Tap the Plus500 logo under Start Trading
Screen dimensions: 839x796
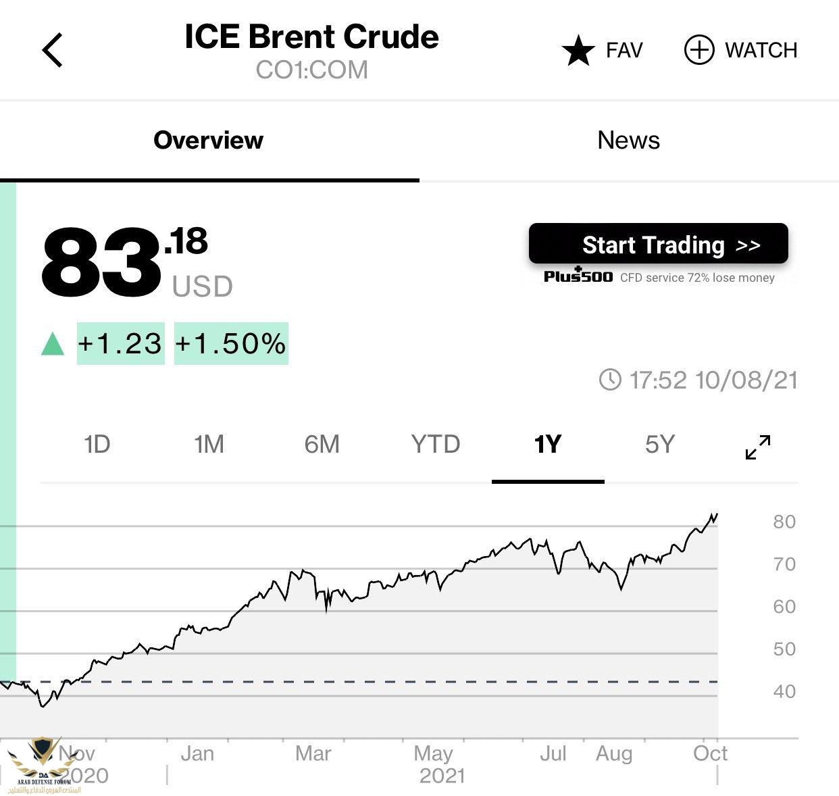pos(578,276)
